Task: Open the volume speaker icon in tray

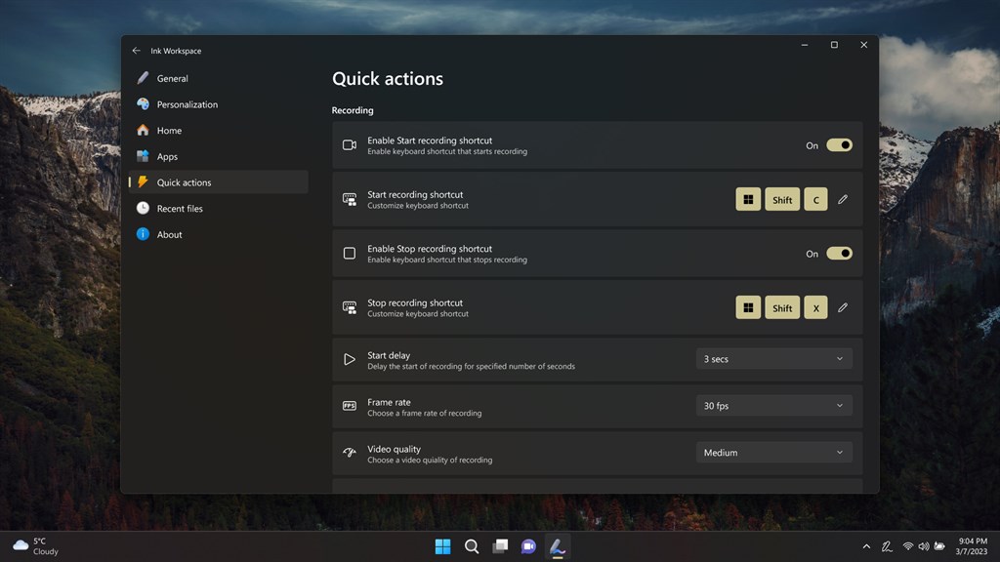Action: [924, 546]
